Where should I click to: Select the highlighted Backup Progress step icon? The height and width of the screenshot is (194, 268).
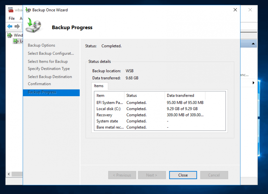point(42,92)
